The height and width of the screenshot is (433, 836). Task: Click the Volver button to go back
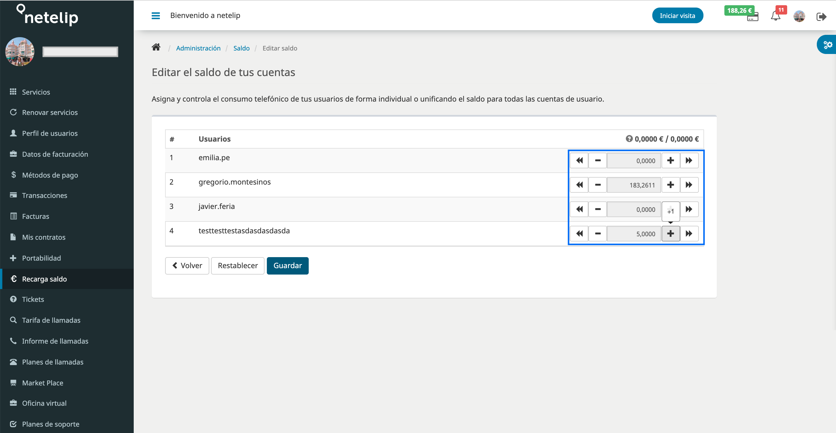187,265
